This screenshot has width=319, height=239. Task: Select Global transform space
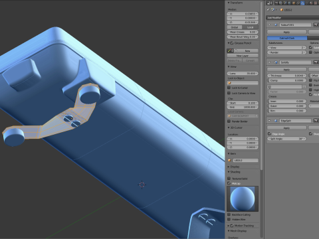click(235, 27)
